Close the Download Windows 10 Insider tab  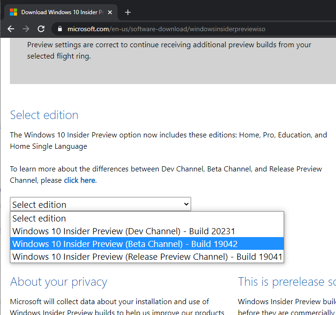pyautogui.click(x=110, y=12)
